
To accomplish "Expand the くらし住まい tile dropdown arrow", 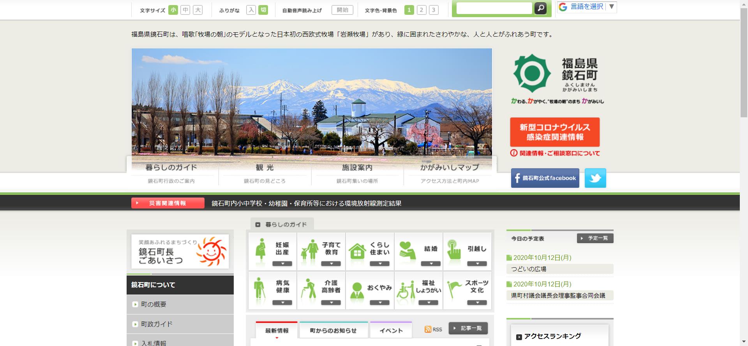I will [380, 264].
